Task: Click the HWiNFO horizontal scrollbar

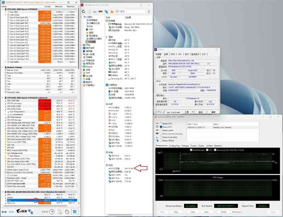Action: pos(35,206)
